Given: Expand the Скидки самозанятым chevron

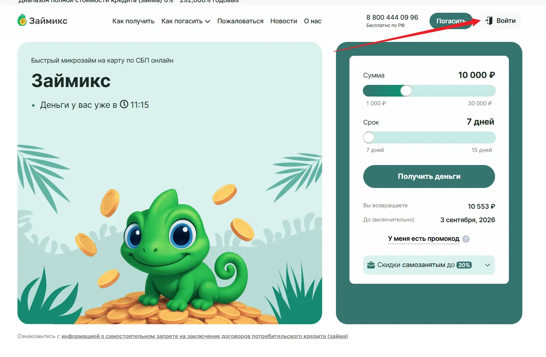Looking at the screenshot, I should point(488,265).
